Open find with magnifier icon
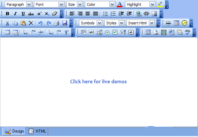The width and height of the screenshot is (198, 137). coord(156,32)
